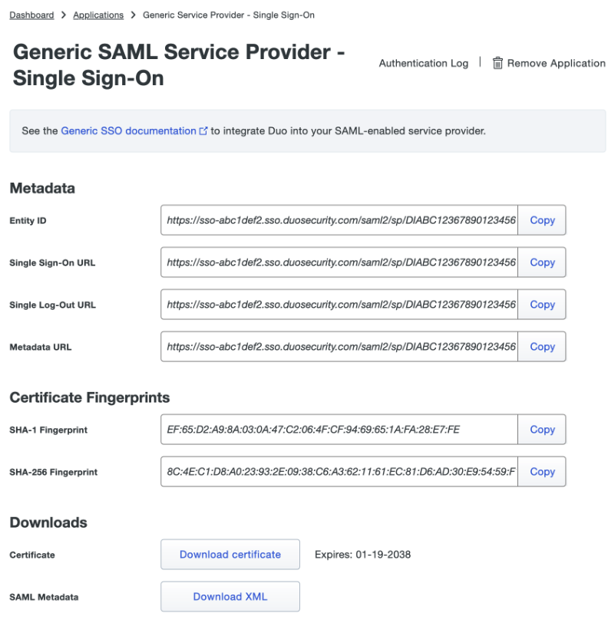
Task: Click inside the SHA-1 Fingerprint field
Action: coord(338,429)
